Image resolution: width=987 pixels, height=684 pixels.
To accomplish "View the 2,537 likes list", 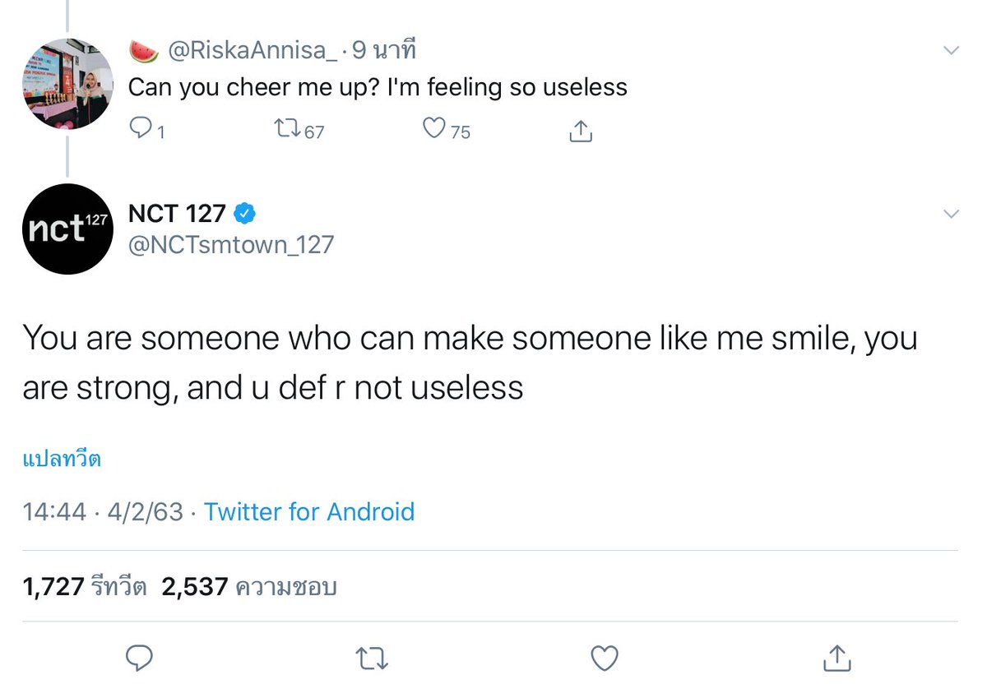I will (x=249, y=586).
